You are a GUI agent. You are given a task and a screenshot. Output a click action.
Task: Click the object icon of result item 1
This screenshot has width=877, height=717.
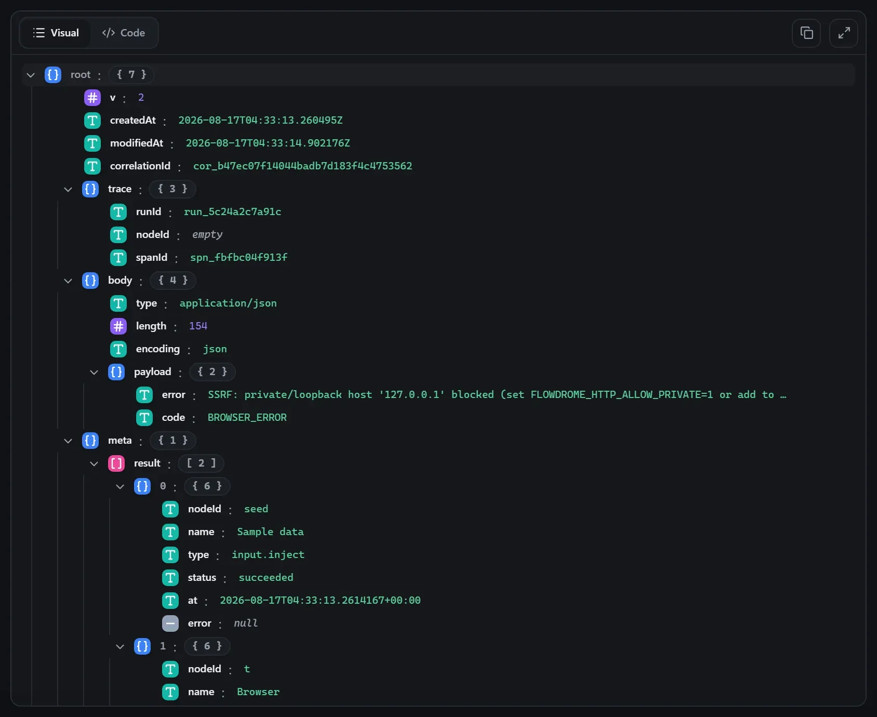tap(142, 646)
